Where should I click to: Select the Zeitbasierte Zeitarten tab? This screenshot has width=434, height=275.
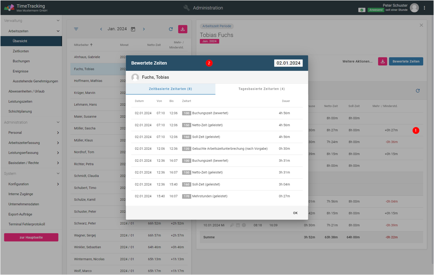point(170,89)
